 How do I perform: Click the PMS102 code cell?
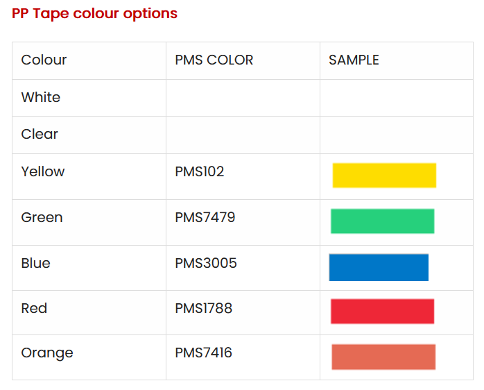coord(200,172)
